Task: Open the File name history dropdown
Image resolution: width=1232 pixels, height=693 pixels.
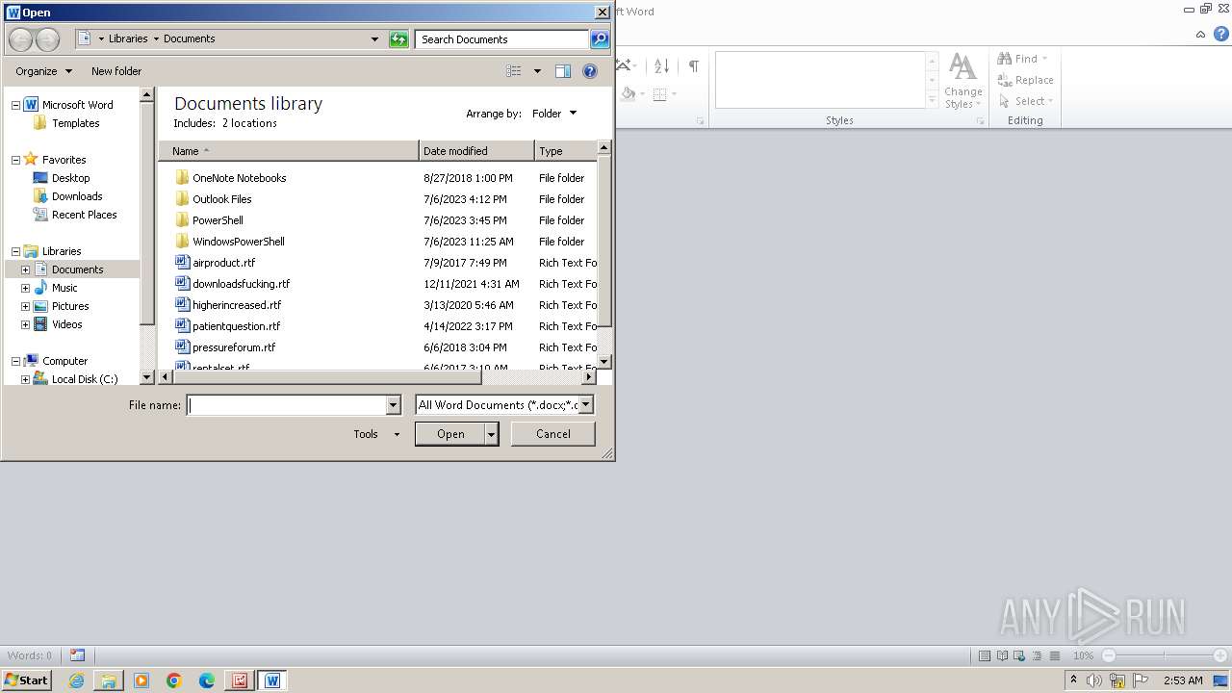Action: coord(393,405)
